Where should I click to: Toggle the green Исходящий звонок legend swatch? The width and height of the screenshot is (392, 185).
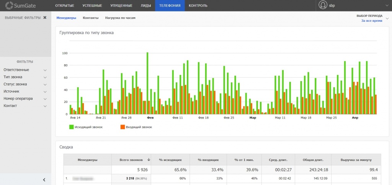(x=72, y=127)
